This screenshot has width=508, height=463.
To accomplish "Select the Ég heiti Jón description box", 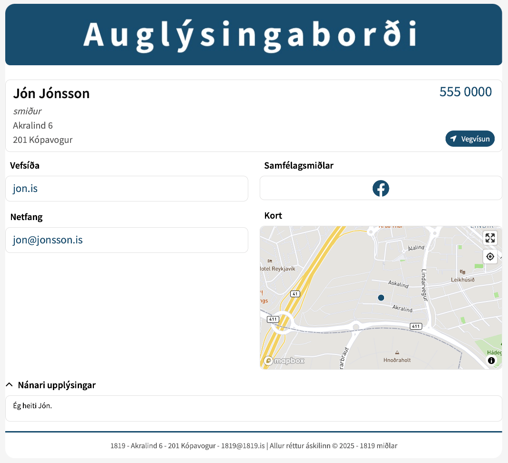I will 254,408.
